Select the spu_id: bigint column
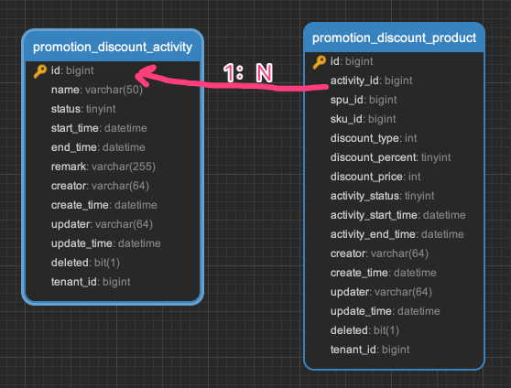 click(x=364, y=100)
